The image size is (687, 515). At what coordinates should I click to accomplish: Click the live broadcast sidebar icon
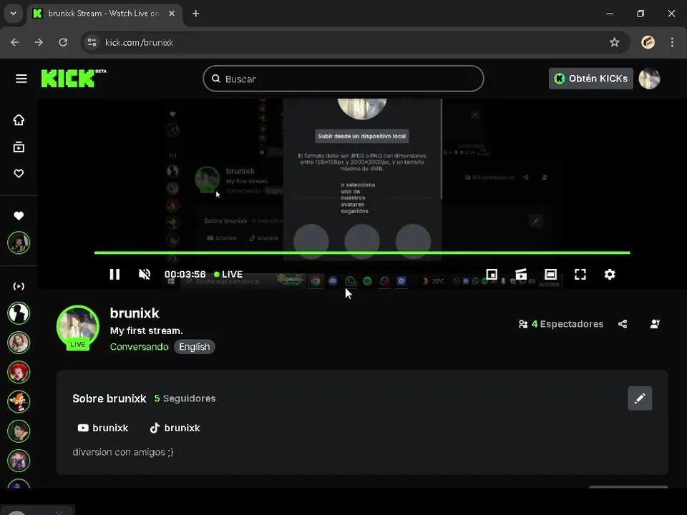(19, 286)
